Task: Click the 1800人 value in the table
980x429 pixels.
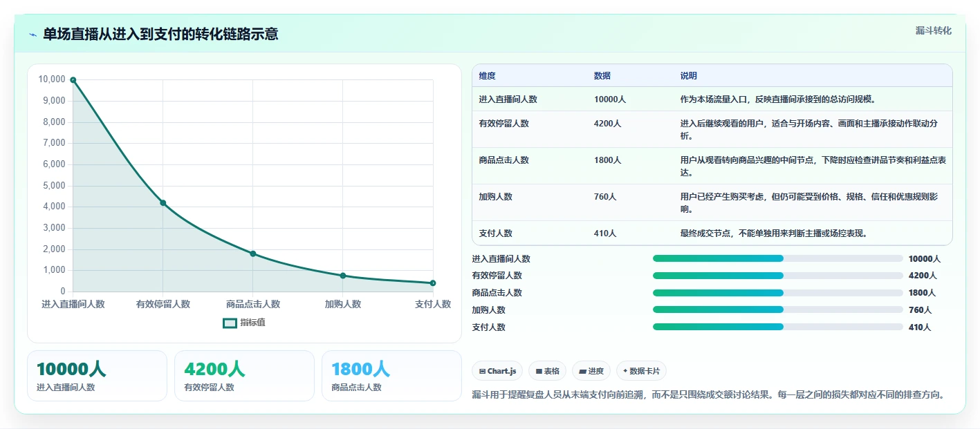Action: 607,160
